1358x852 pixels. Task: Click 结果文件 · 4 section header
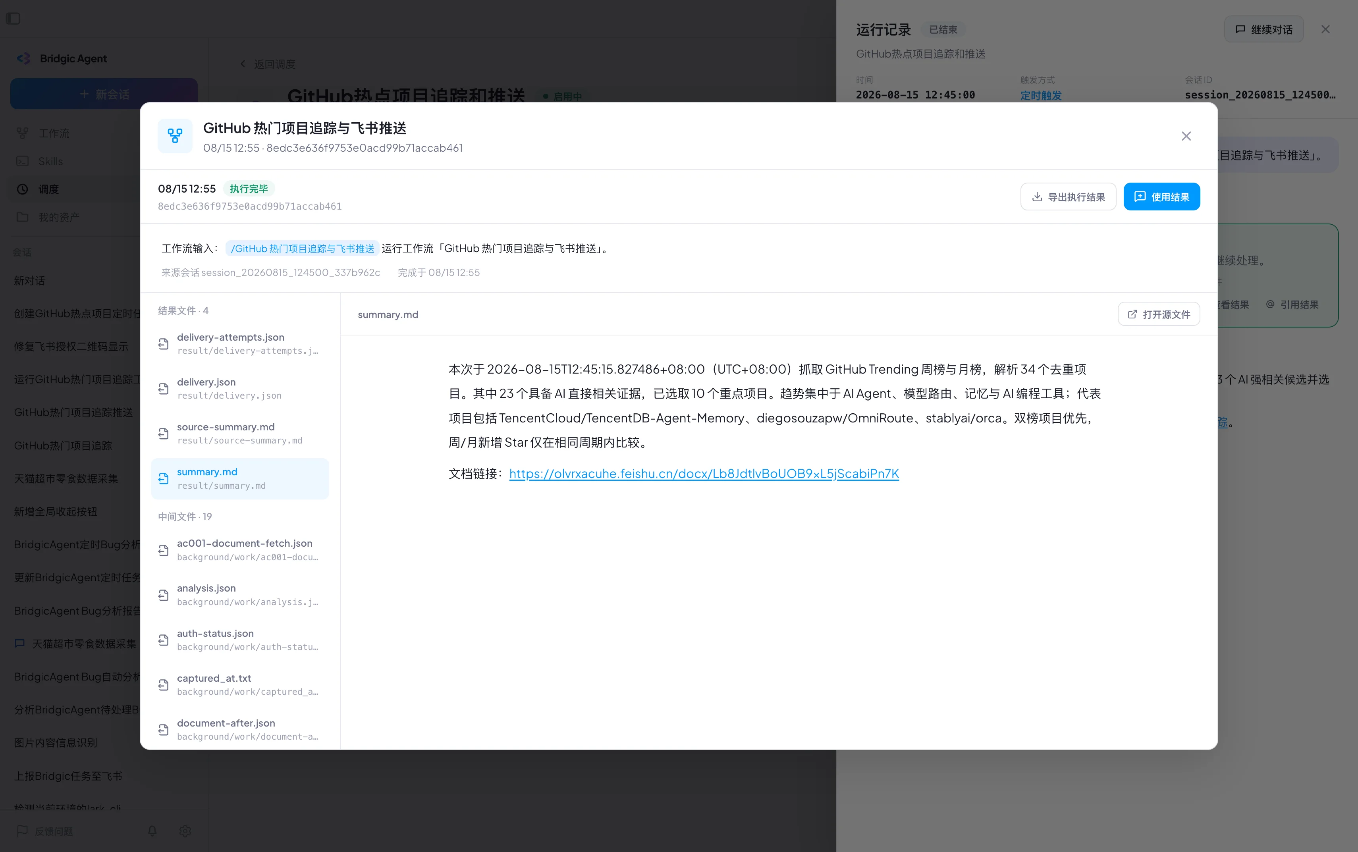[183, 310]
